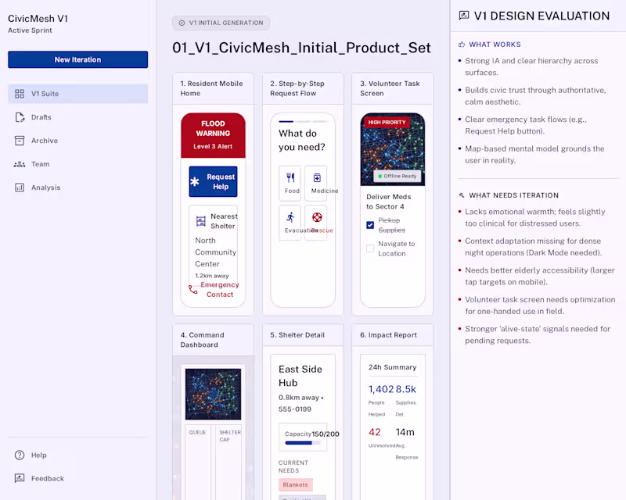This screenshot has width=626, height=500.
Task: Check the Navigate to Location checkbox
Action: point(370,248)
